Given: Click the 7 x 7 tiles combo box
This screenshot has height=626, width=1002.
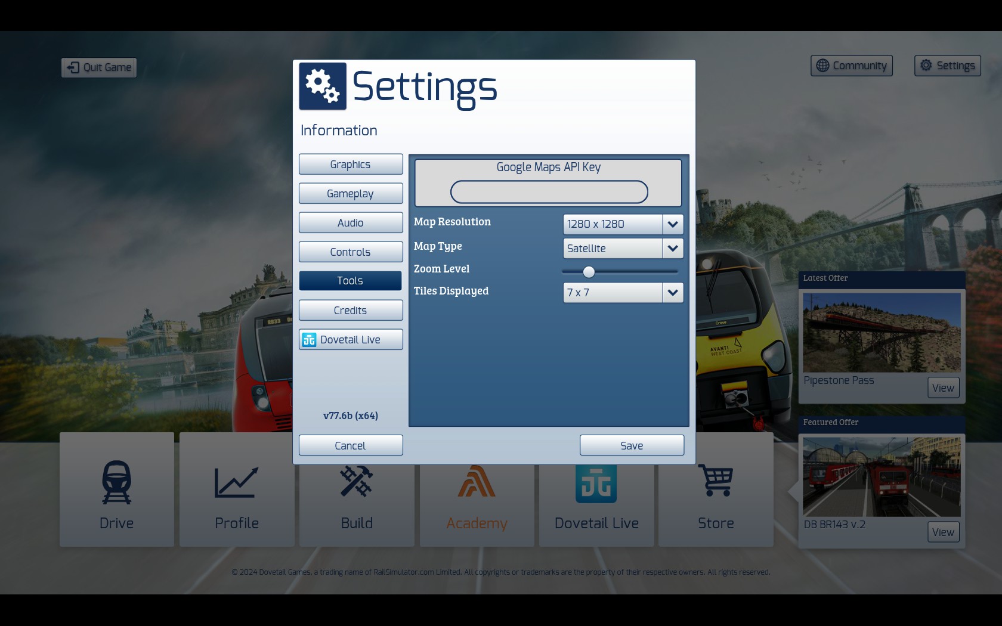Looking at the screenshot, I should click(x=623, y=293).
